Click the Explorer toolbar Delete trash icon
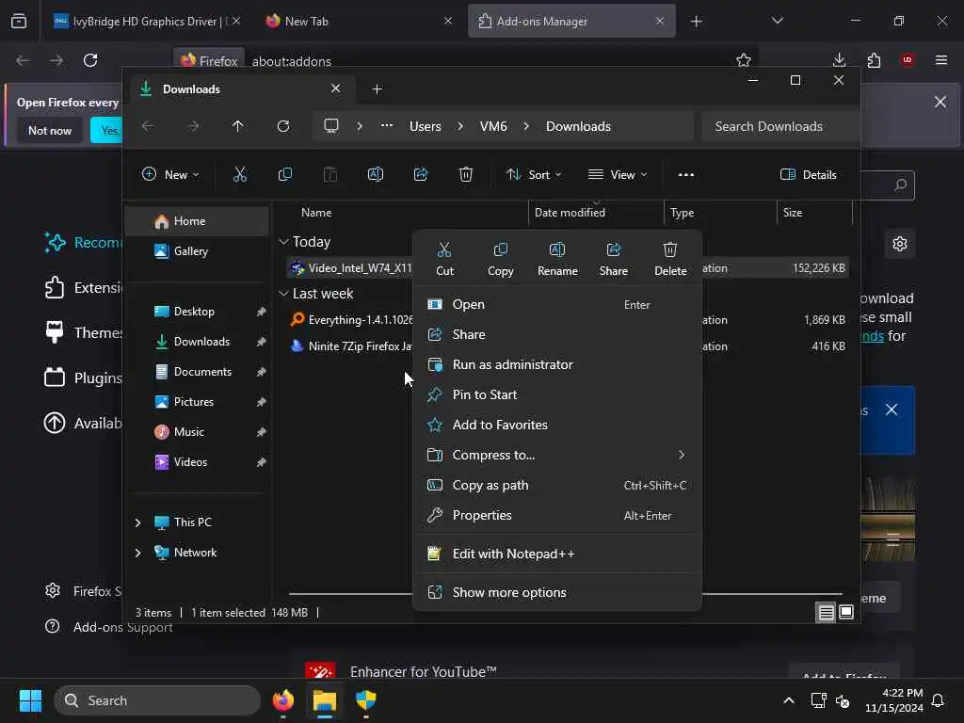 (466, 174)
